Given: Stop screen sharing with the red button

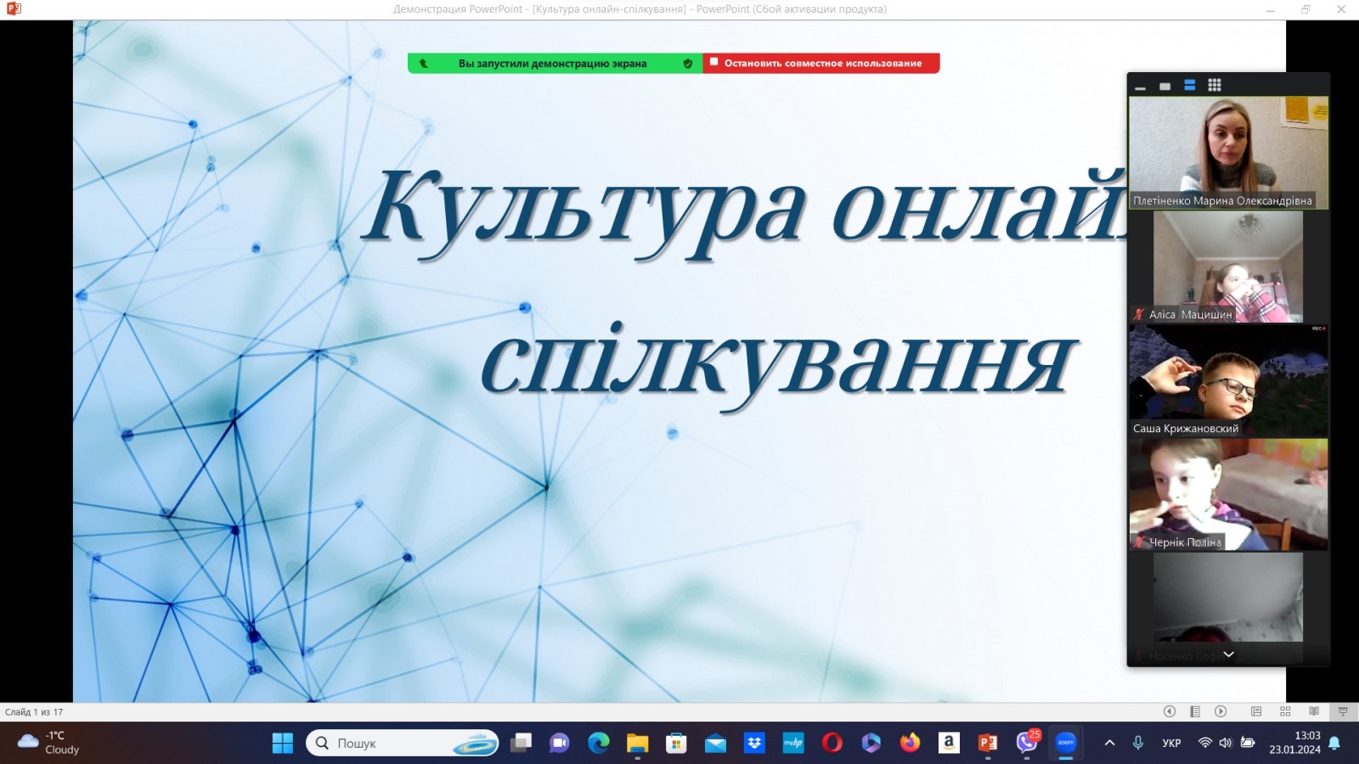Looking at the screenshot, I should click(x=821, y=63).
